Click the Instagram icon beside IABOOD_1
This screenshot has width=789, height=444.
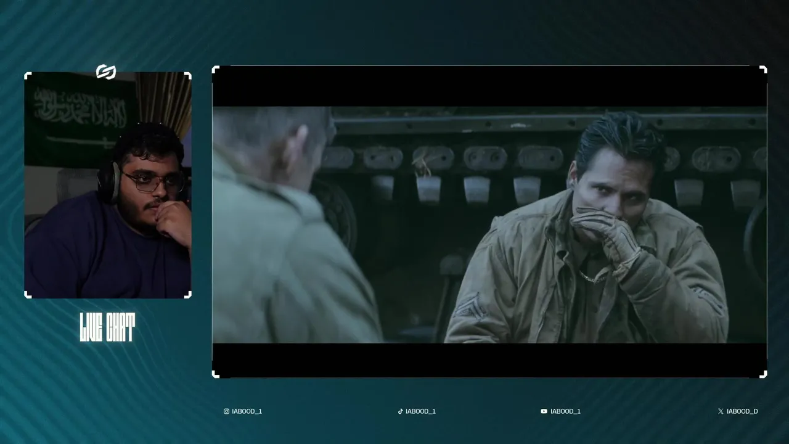[x=226, y=411]
